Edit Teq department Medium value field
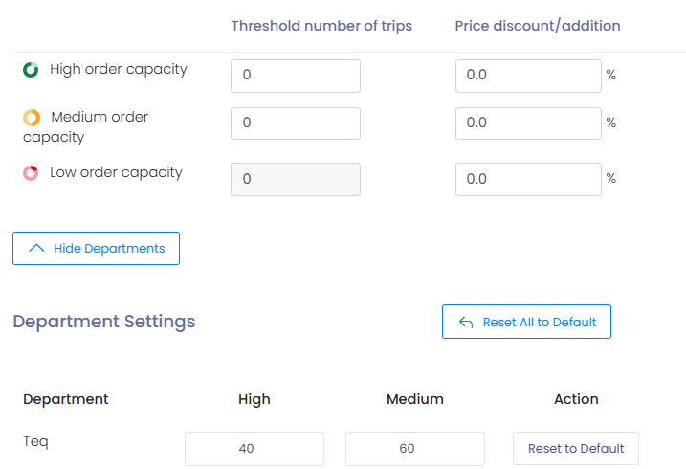686x469 pixels. (x=415, y=448)
